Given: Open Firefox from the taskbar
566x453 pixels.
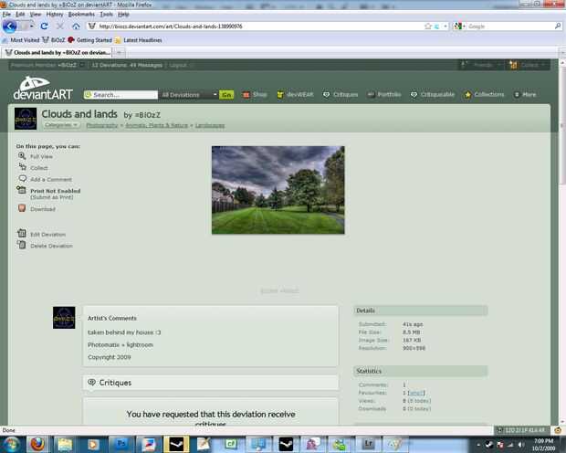Looking at the screenshot, I should [x=37, y=444].
